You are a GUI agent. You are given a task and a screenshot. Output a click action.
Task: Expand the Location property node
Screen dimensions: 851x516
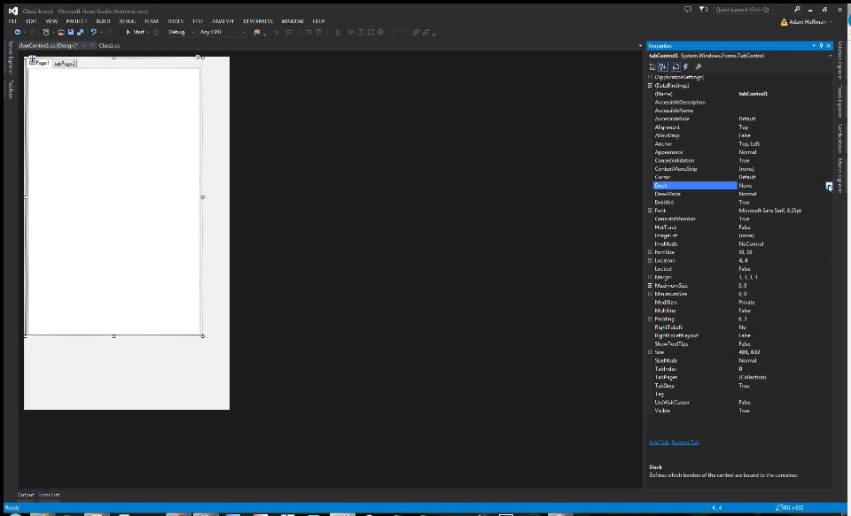[650, 261]
